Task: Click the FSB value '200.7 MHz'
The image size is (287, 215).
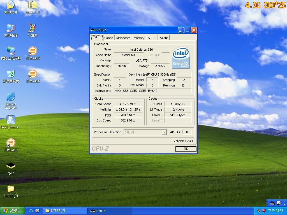Action: [128, 115]
